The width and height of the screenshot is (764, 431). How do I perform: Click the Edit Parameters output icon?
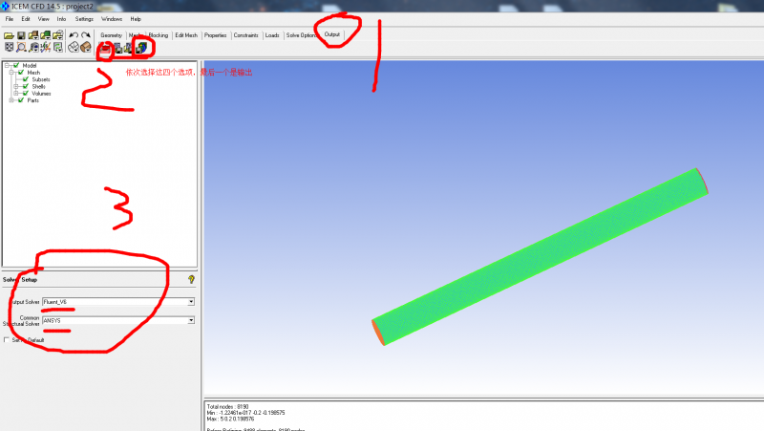click(x=129, y=49)
